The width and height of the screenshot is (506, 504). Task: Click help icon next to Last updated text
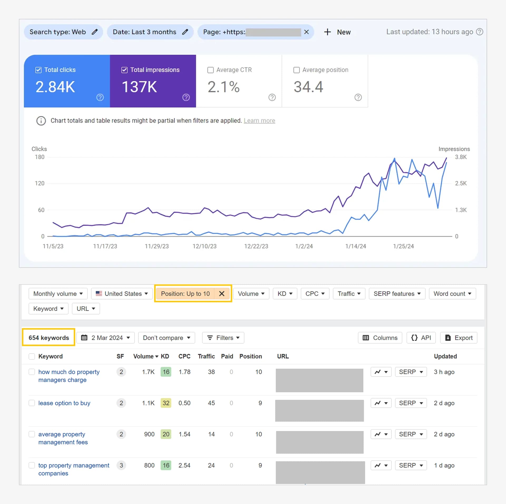point(480,32)
